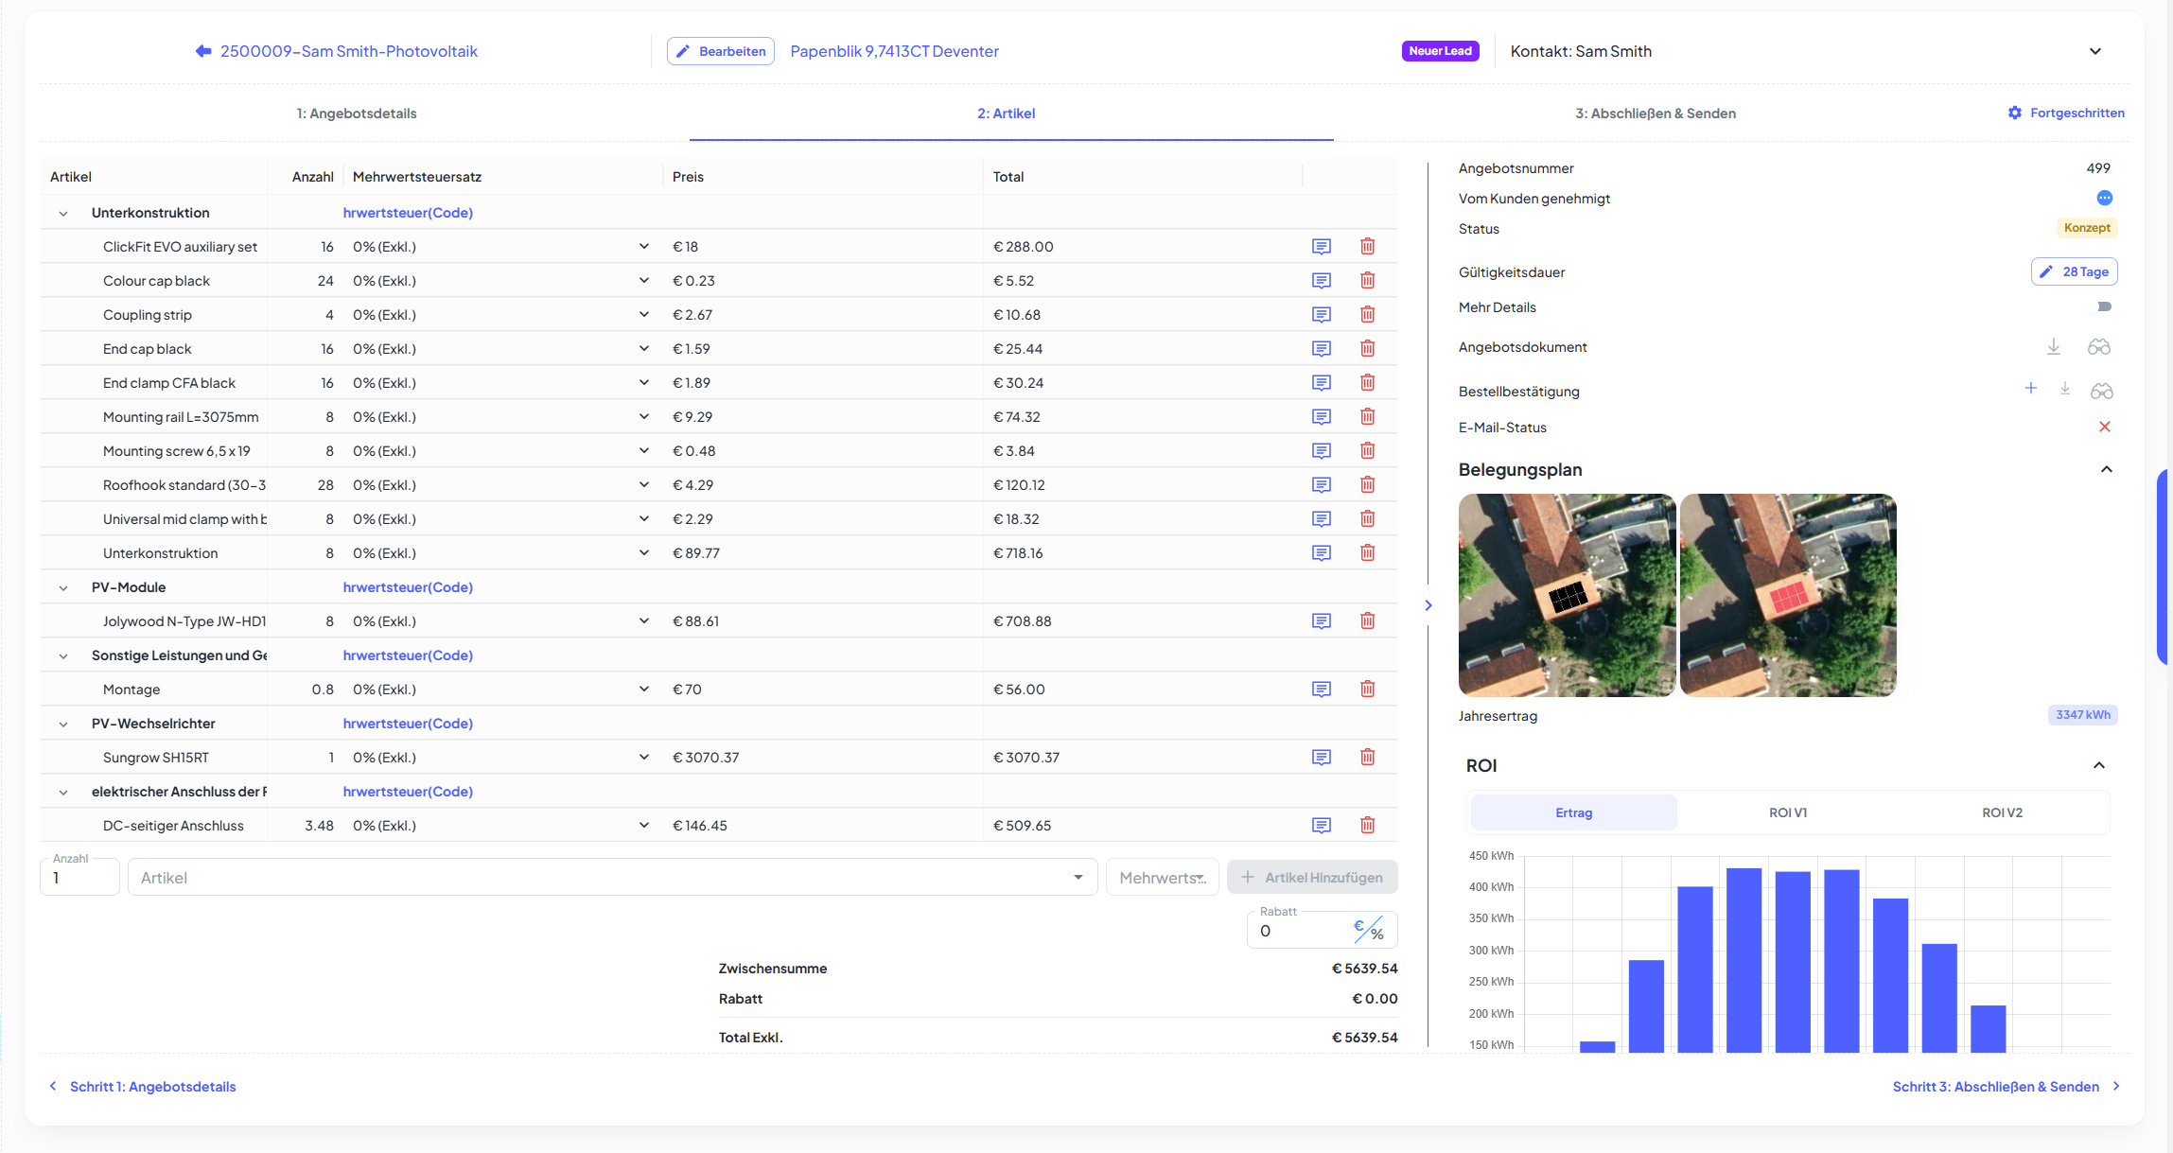Collapse the right side panel arrow

pos(1428,605)
